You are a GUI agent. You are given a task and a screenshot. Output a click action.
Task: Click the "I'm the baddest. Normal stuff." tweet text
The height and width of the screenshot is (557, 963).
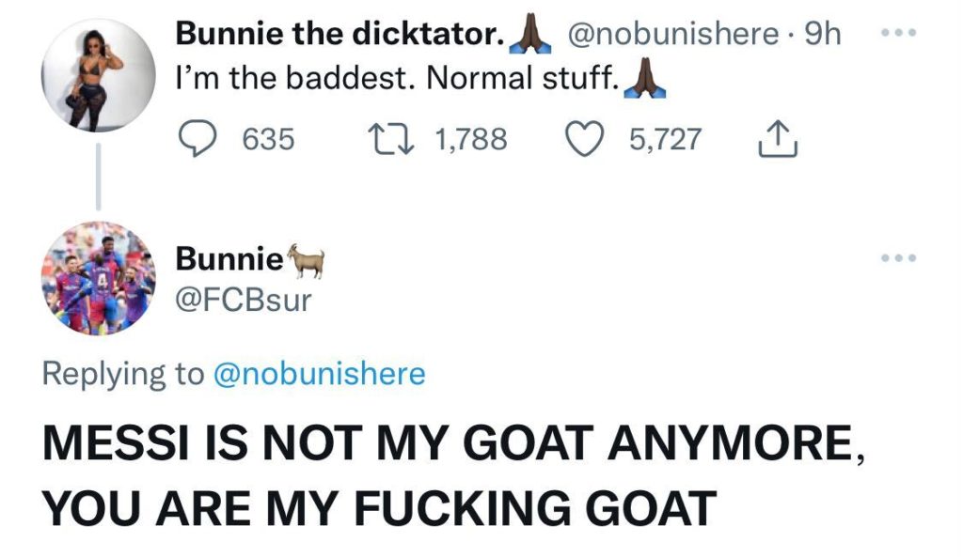[395, 79]
